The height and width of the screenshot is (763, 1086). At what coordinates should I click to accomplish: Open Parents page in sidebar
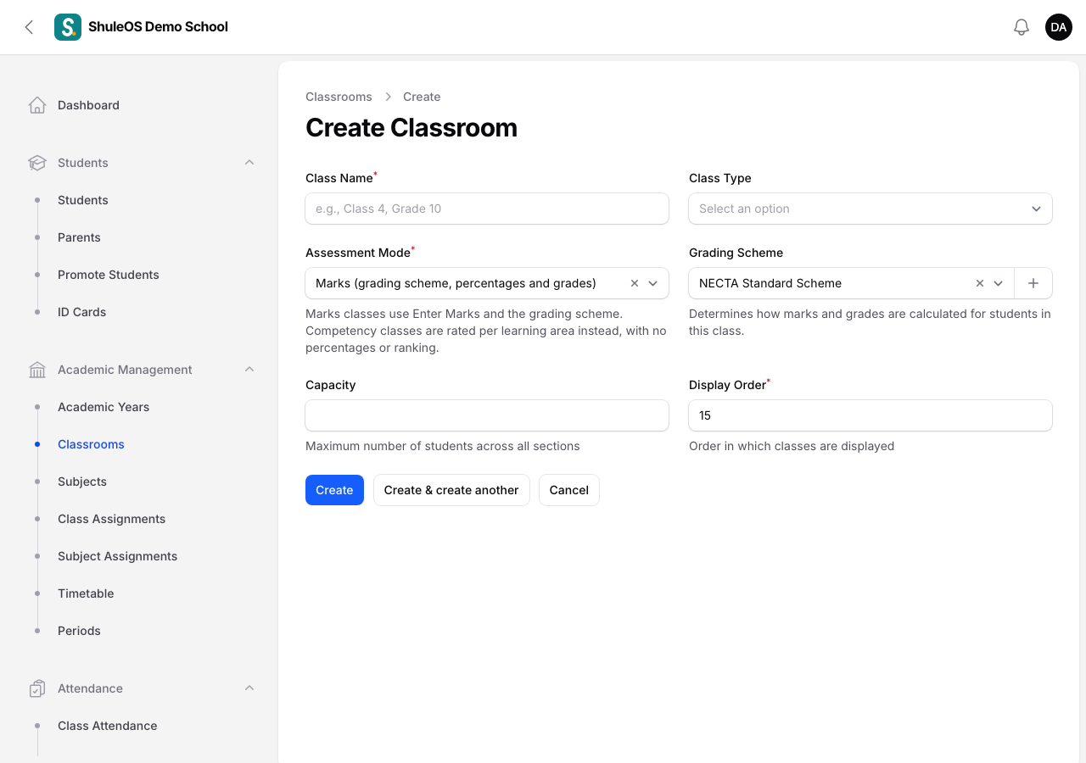point(79,237)
